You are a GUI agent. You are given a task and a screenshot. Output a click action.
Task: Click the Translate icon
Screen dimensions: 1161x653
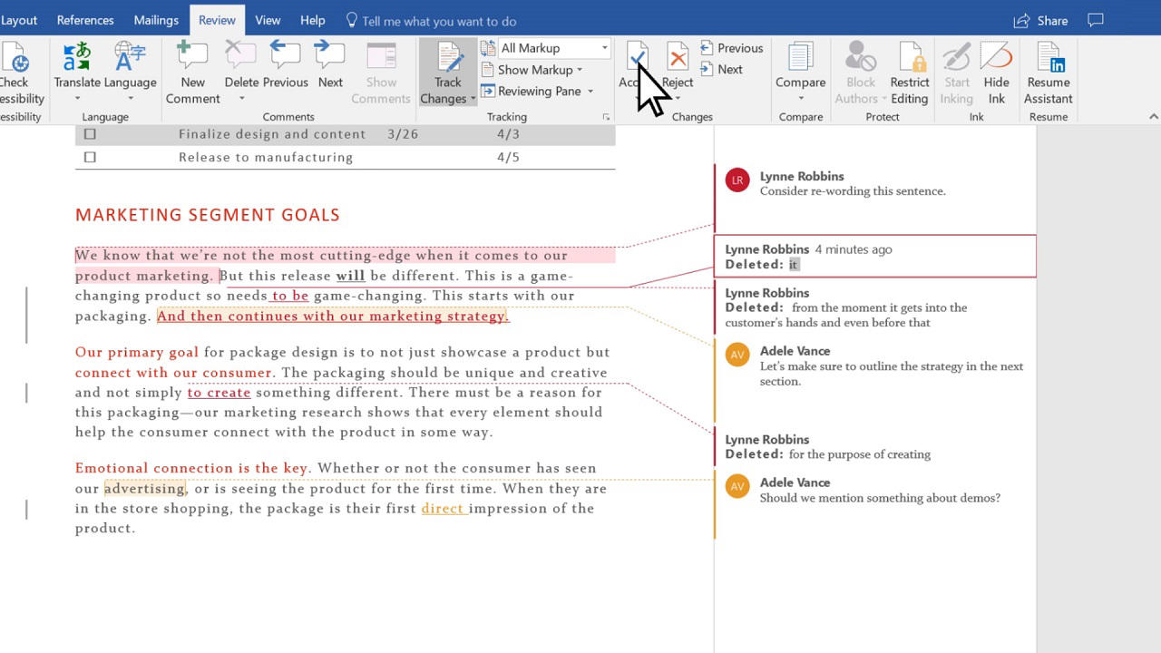(77, 63)
